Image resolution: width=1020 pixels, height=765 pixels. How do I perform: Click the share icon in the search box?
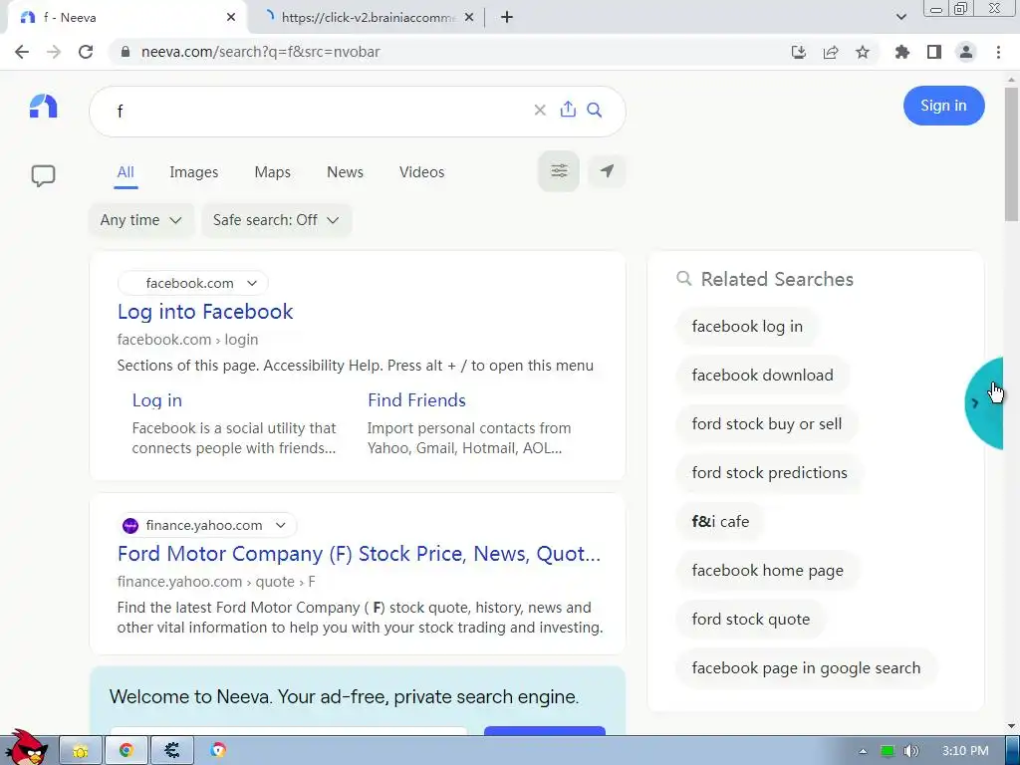coord(568,110)
